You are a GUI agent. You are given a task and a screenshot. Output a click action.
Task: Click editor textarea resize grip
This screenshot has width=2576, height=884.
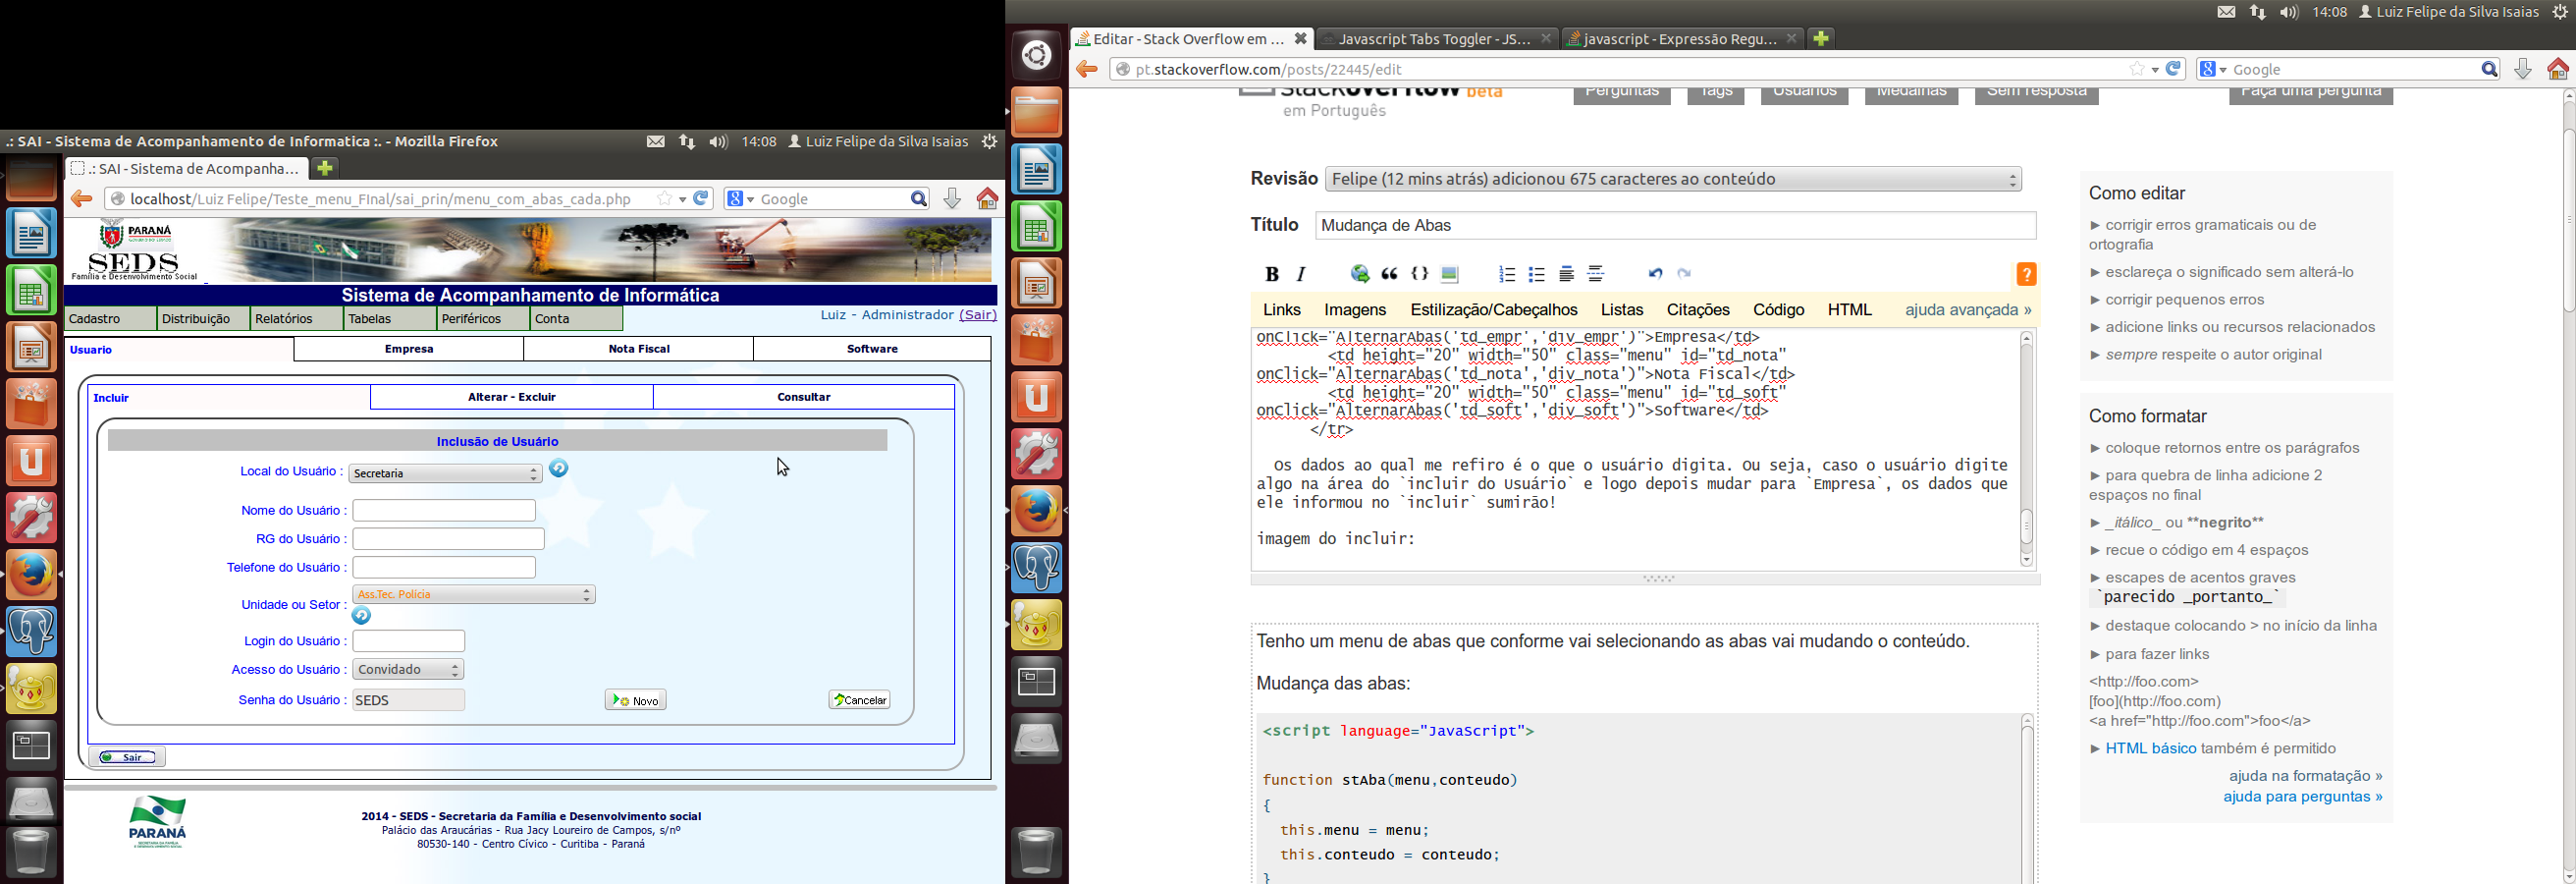(1658, 578)
